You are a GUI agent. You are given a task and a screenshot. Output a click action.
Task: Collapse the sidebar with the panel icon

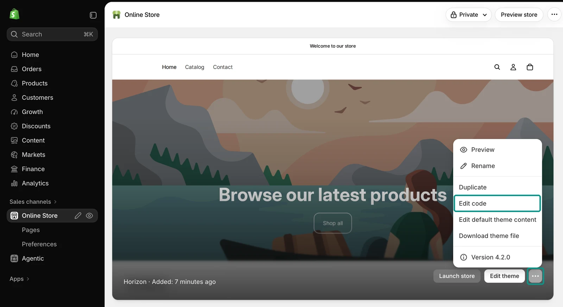(x=93, y=15)
